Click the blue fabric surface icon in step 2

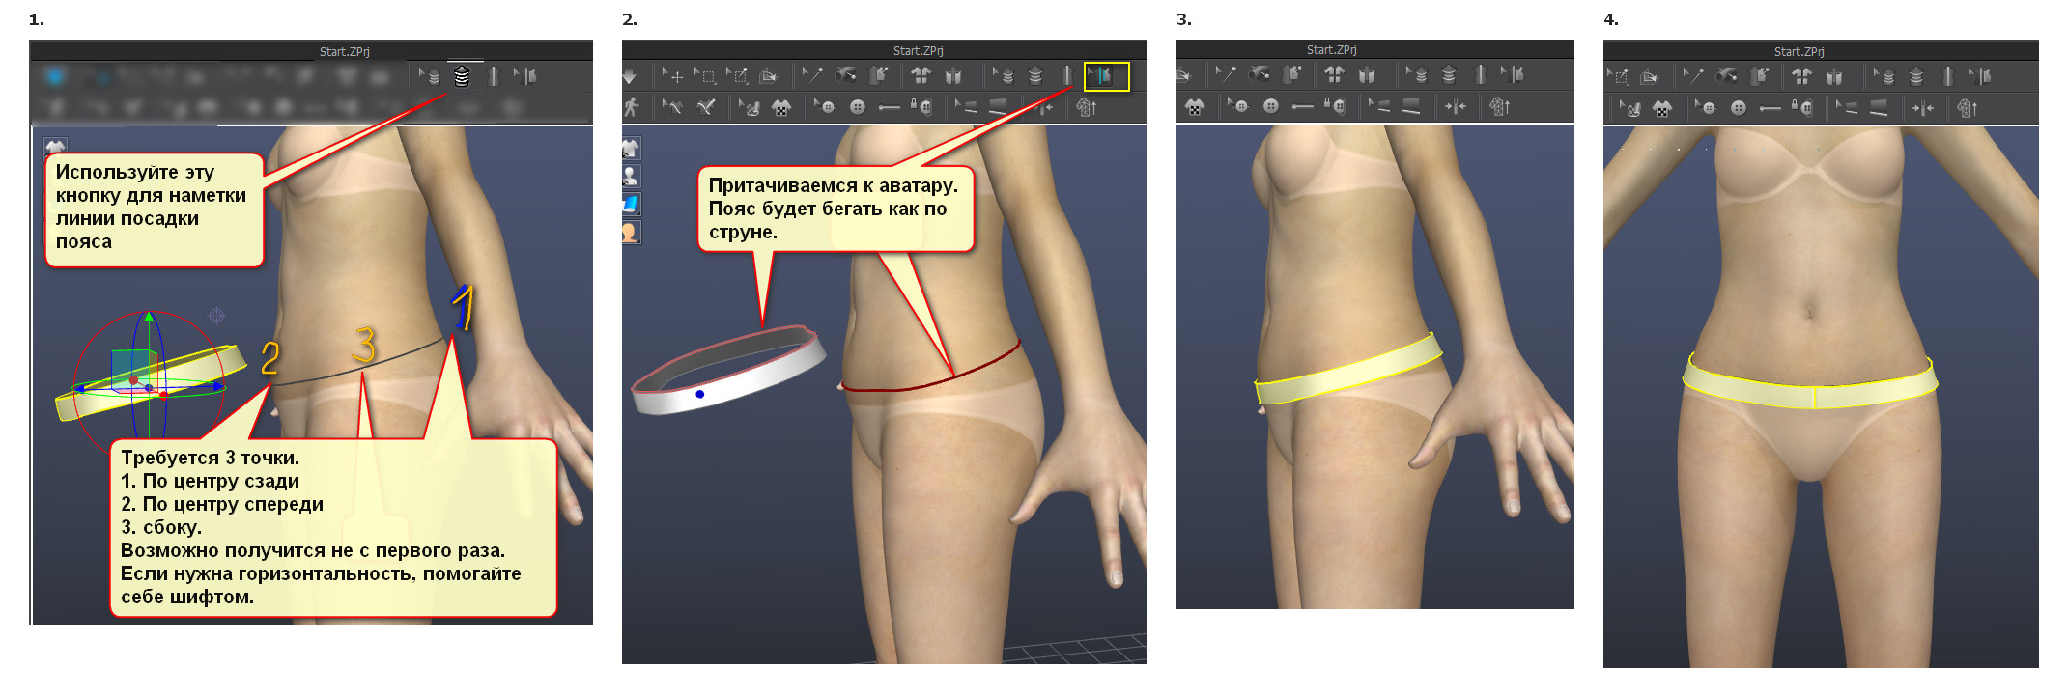click(631, 204)
